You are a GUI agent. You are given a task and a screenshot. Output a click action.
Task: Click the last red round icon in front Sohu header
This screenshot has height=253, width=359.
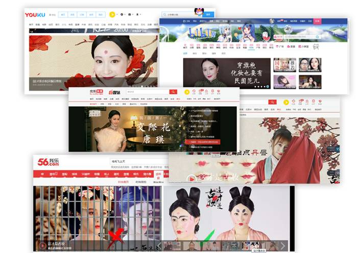coord(219,92)
